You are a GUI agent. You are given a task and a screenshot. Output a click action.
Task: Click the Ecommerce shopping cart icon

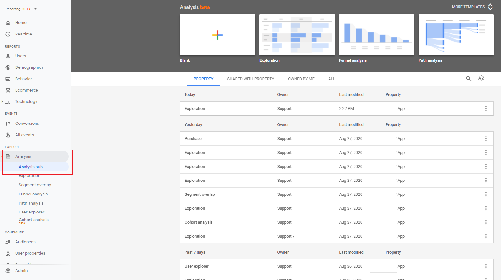[x=8, y=90]
